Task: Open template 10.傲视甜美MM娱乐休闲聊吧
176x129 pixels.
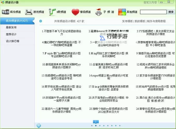Action: pyautogui.click(x=62, y=66)
